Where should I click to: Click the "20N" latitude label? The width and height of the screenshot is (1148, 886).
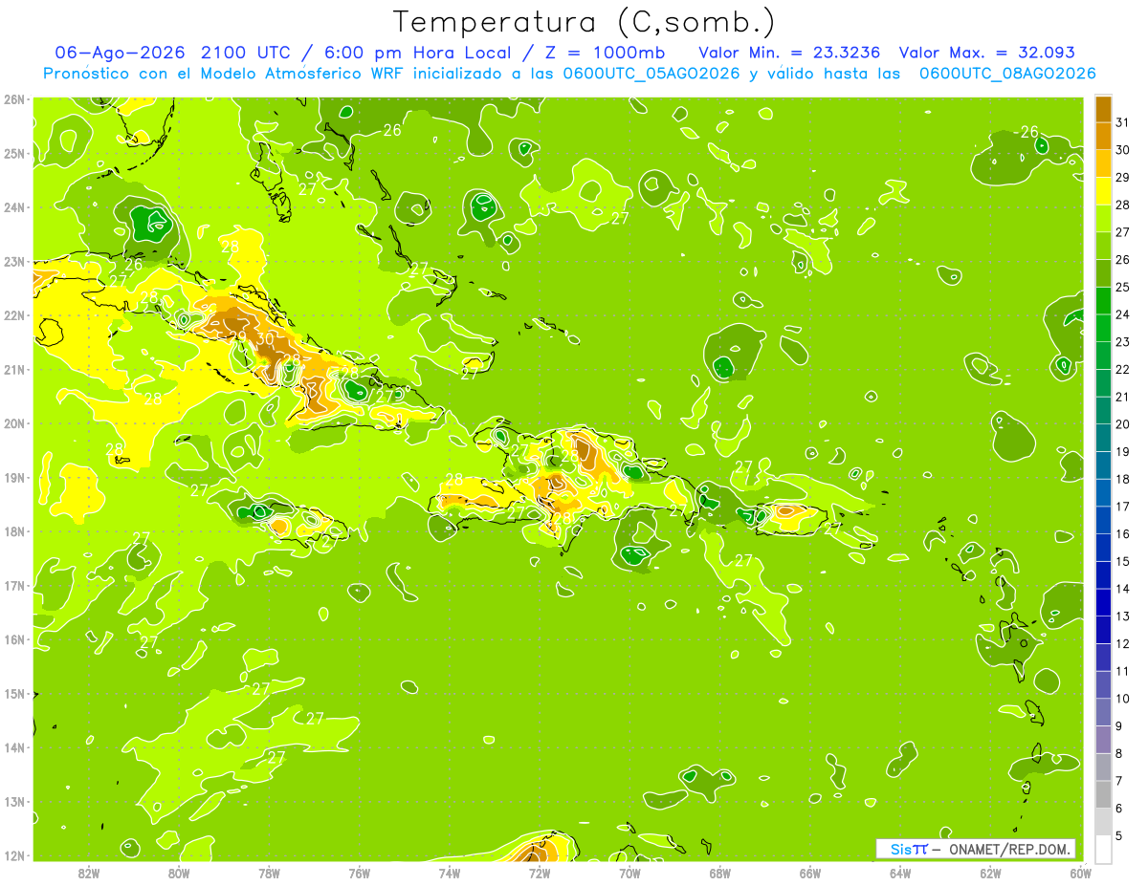tap(15, 423)
